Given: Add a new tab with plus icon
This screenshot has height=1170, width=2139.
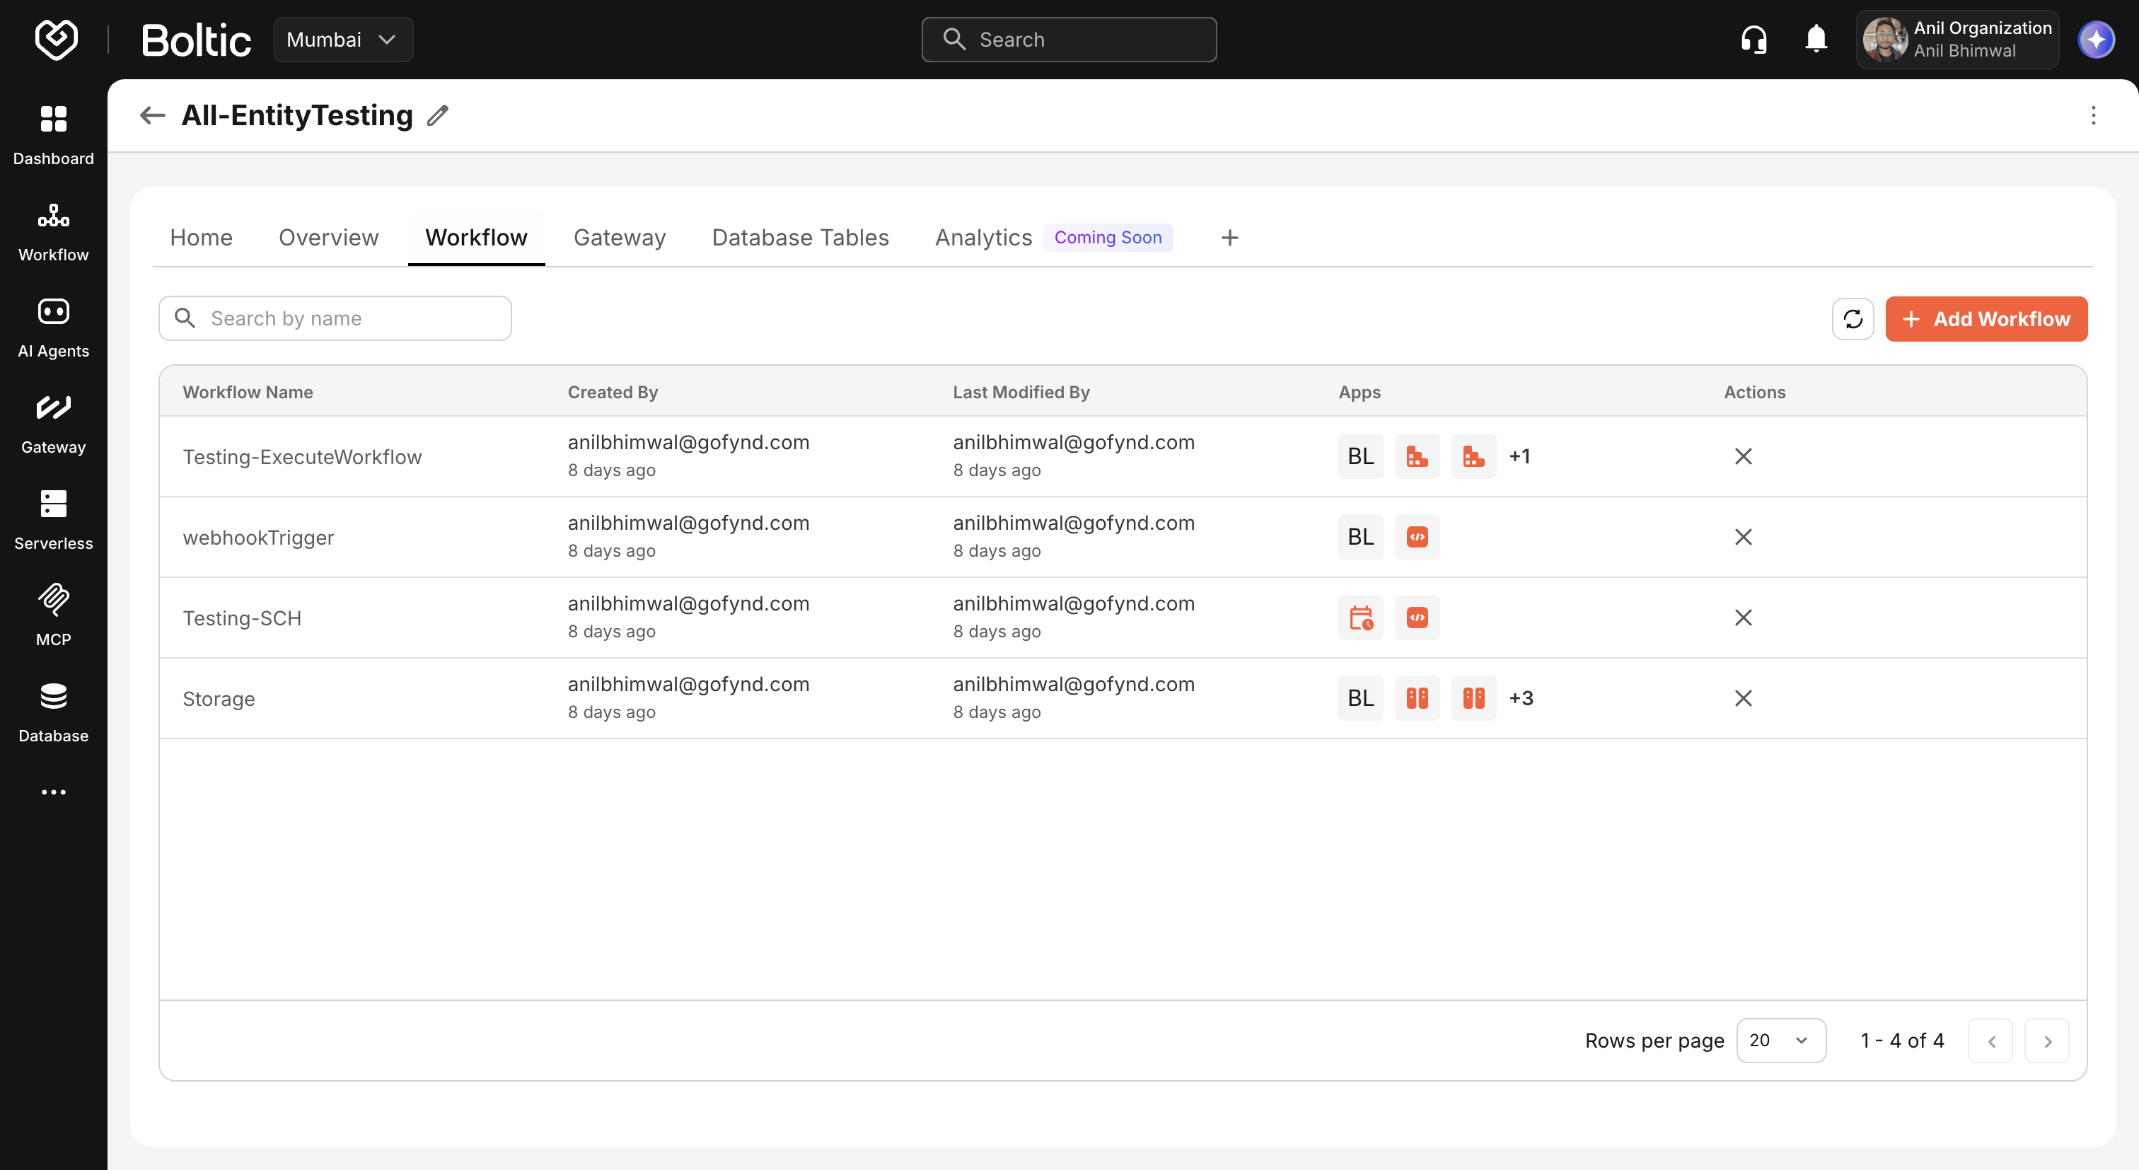Looking at the screenshot, I should tap(1230, 238).
